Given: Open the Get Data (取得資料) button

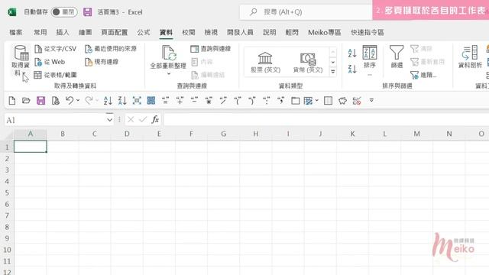Looking at the screenshot, I should [21, 60].
